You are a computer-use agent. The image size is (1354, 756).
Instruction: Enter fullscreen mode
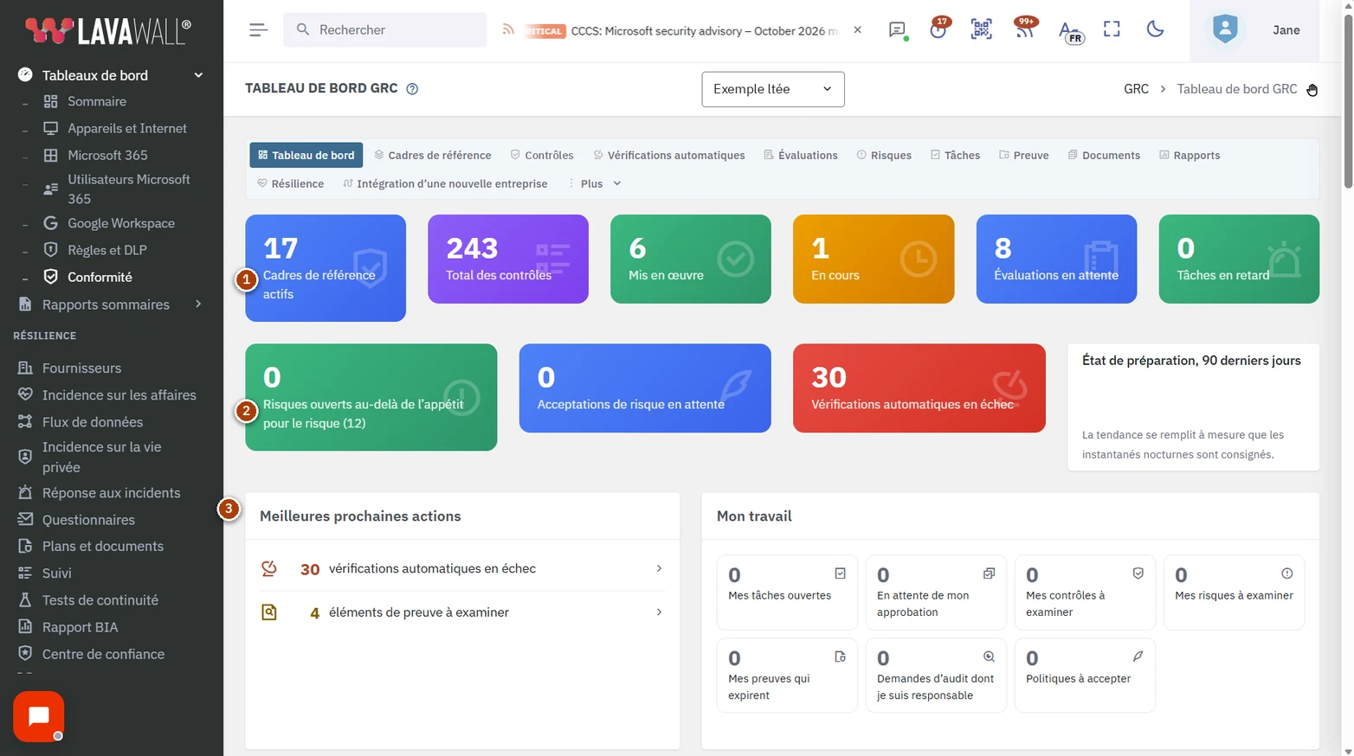tap(1112, 29)
